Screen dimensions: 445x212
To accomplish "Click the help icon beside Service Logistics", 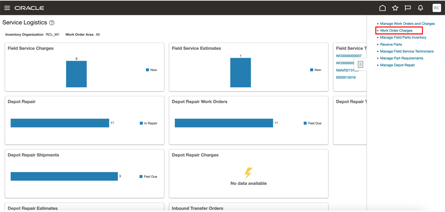I will [x=52, y=23].
